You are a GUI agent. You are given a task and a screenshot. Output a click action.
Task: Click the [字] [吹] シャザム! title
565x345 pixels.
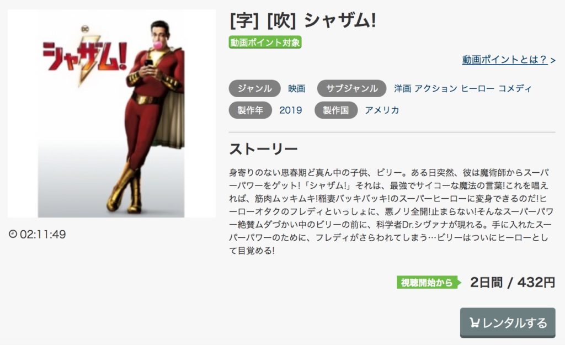[x=303, y=20]
